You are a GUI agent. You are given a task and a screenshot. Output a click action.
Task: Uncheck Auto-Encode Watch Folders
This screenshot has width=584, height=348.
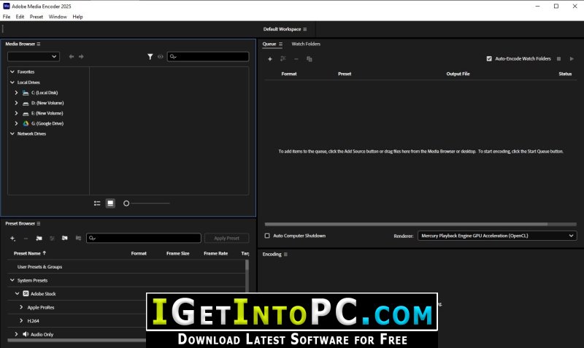tap(489, 58)
